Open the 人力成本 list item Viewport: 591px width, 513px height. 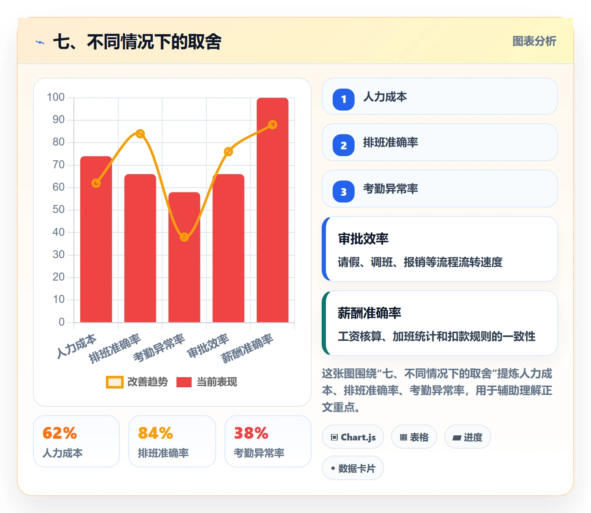(x=440, y=96)
